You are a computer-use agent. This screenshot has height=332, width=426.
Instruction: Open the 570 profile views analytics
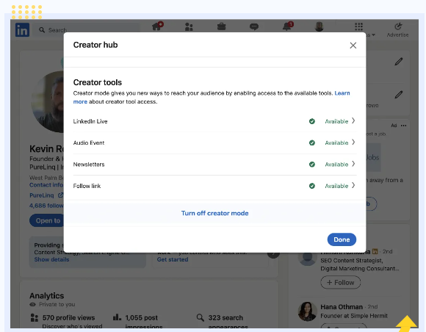(x=68, y=317)
